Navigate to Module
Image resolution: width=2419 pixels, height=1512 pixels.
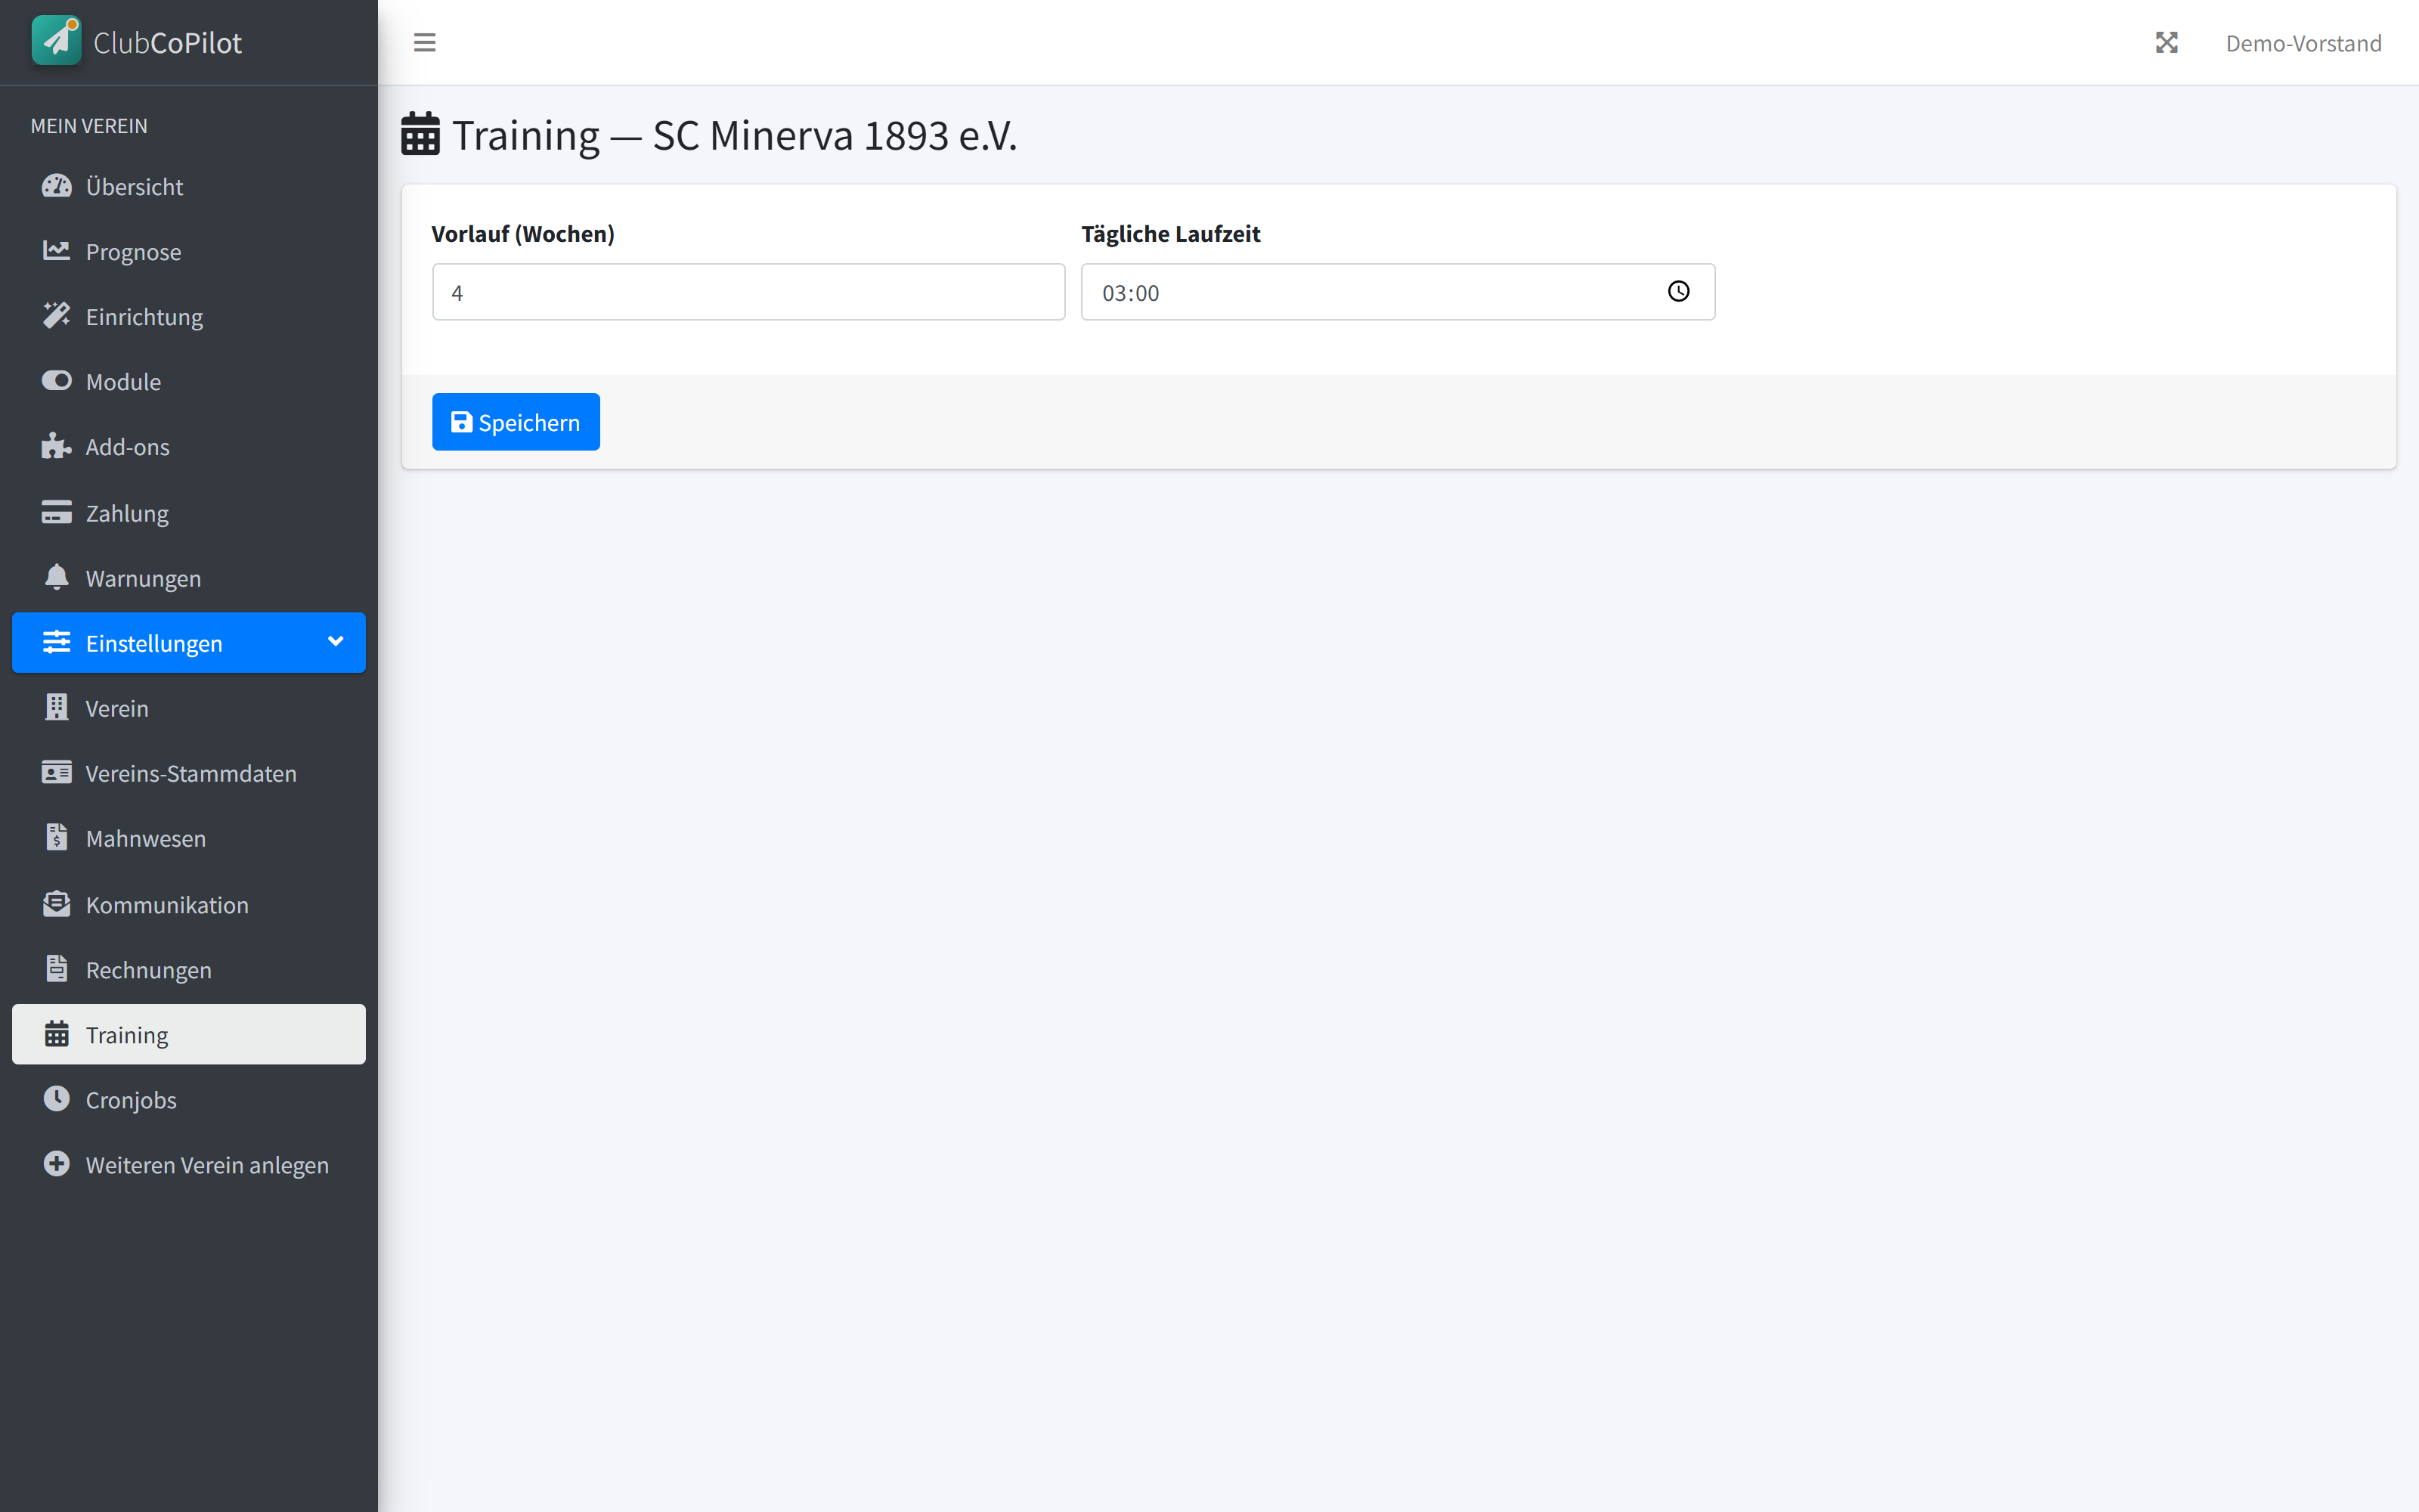pos(189,381)
